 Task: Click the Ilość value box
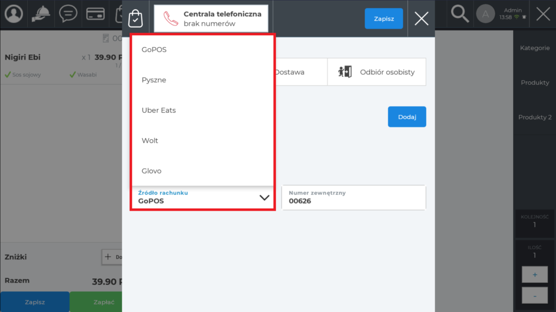click(535, 252)
